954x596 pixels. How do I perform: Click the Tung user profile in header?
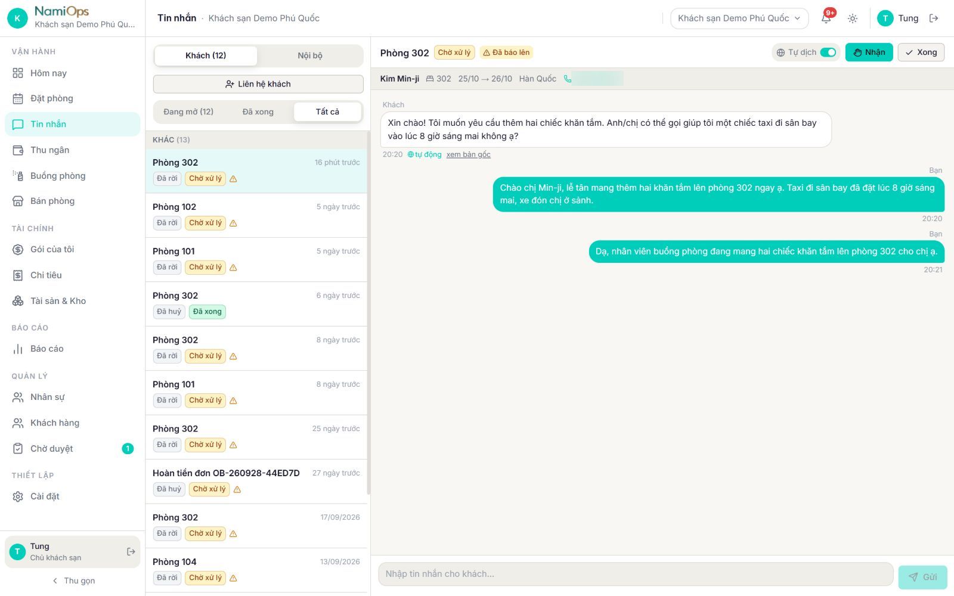point(898,18)
